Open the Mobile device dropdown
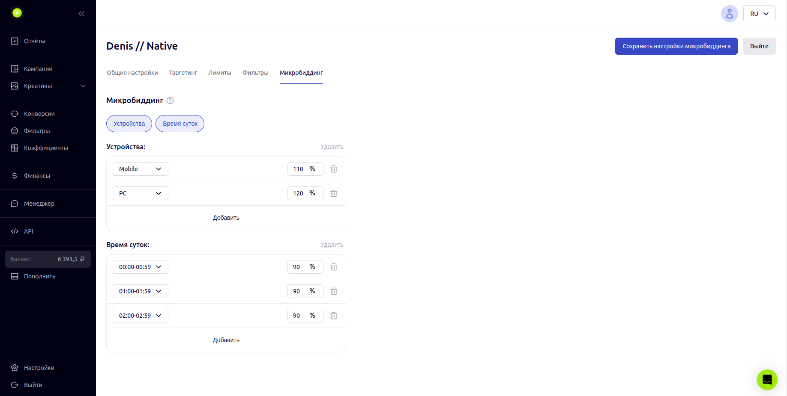The height and width of the screenshot is (396, 787). (x=140, y=169)
